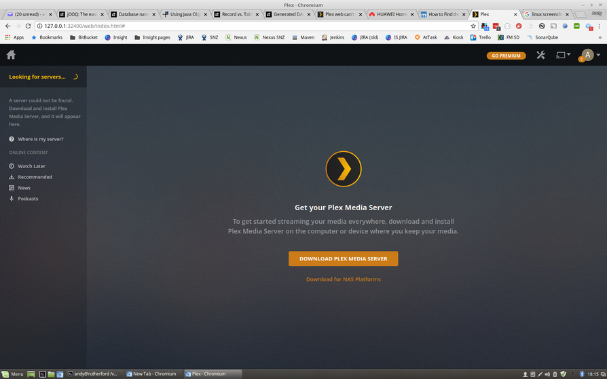
Task: Open Where is my server? help link
Action: pos(36,139)
